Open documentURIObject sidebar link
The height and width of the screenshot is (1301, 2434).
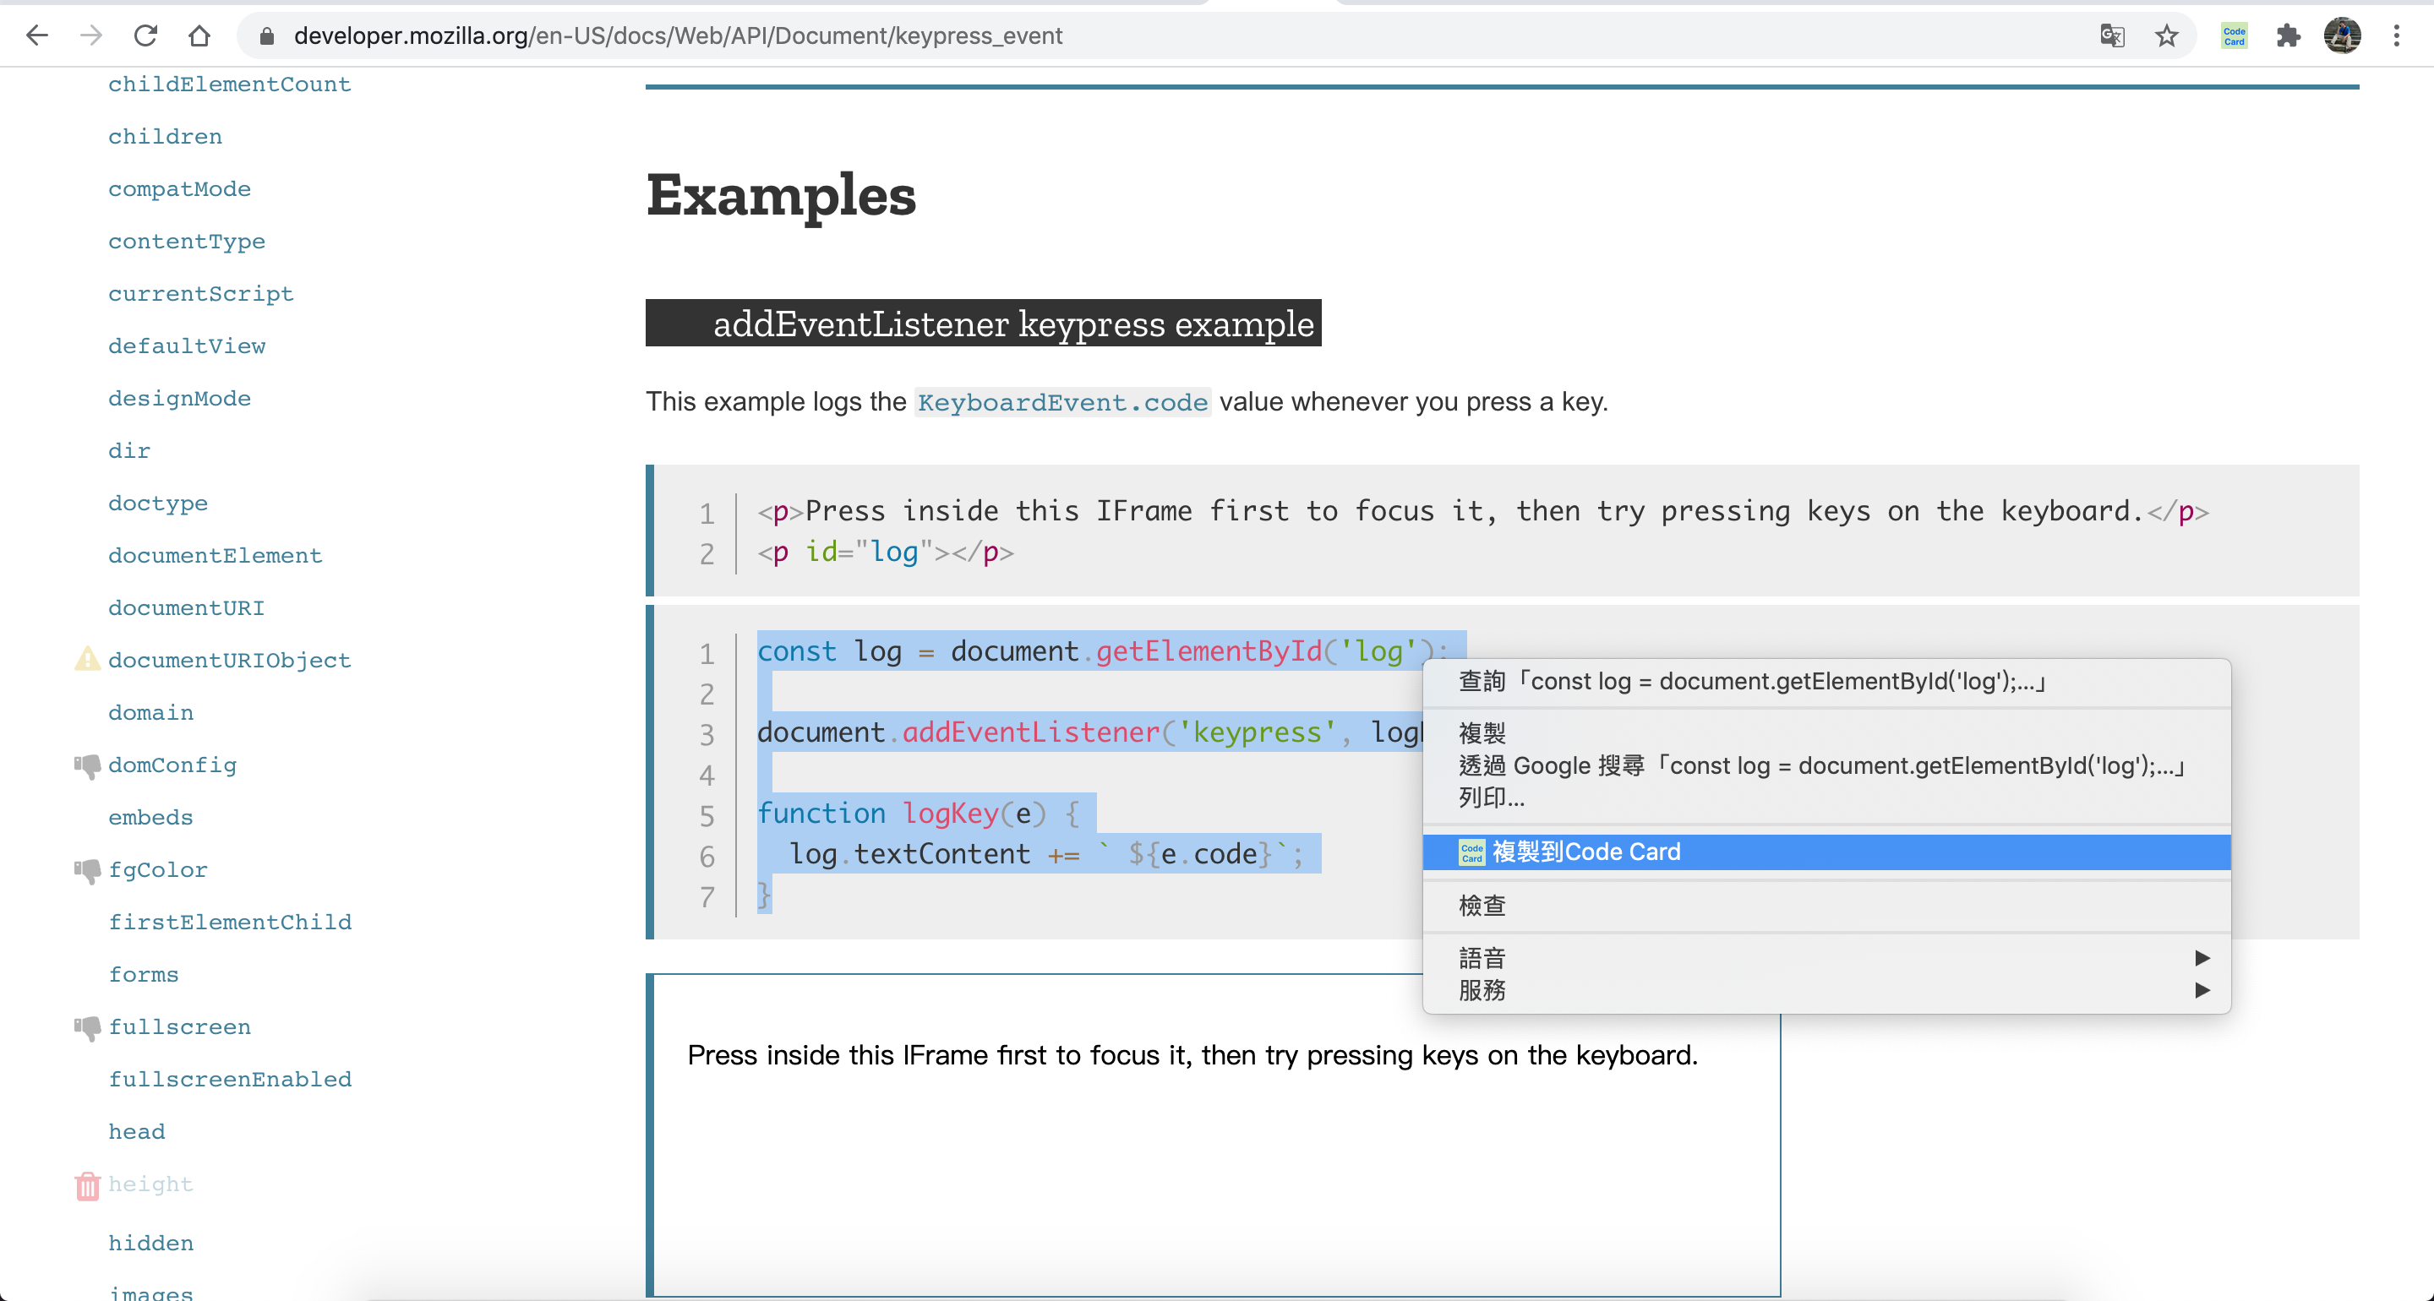pyautogui.click(x=230, y=661)
